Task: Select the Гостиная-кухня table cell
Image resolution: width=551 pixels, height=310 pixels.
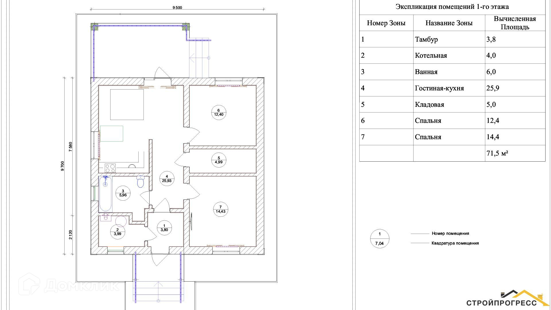Action: tap(439, 88)
